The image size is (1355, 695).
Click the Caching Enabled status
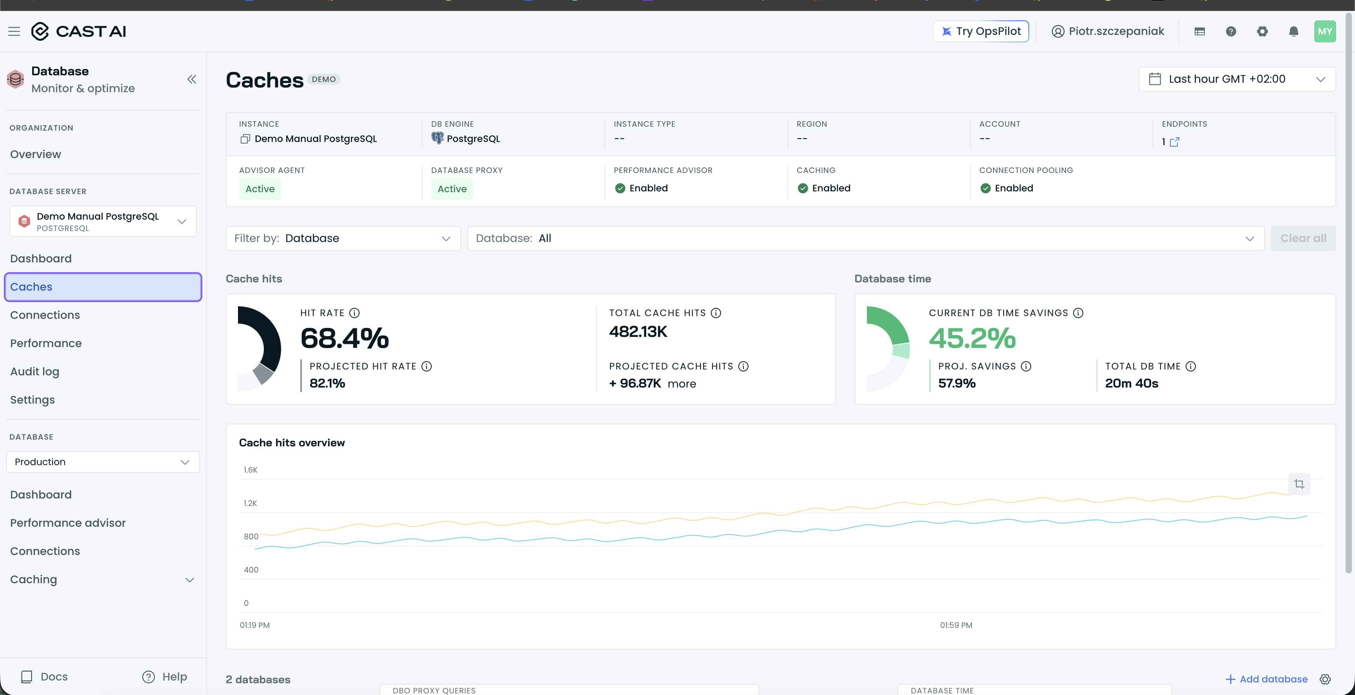click(824, 188)
